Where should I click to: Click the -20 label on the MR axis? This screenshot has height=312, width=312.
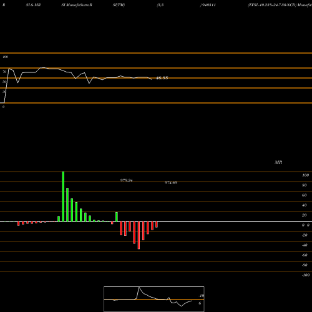pyautogui.click(x=305, y=235)
